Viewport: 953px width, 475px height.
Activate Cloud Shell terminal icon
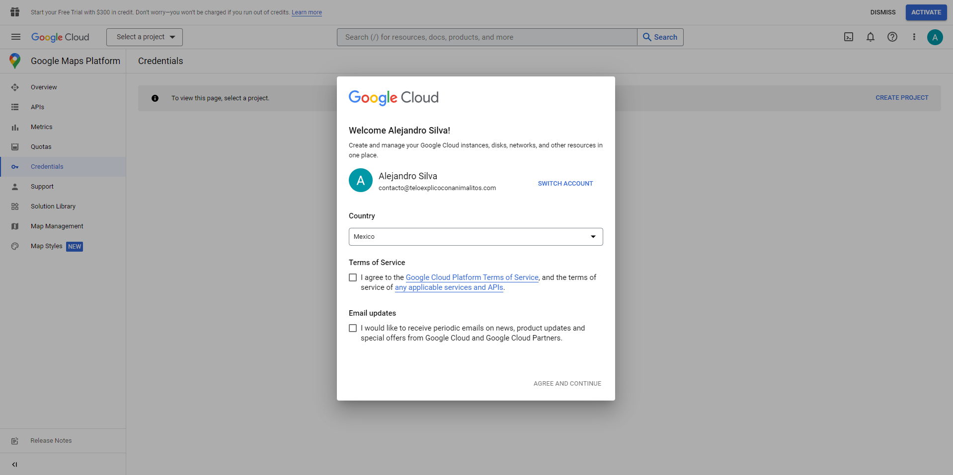[849, 37]
